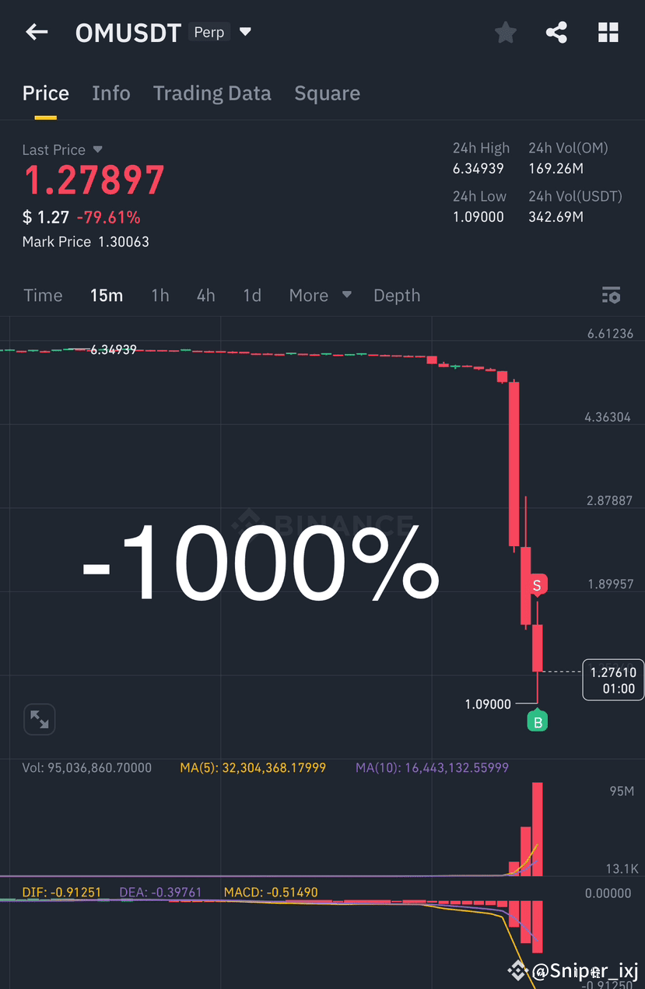Click the back arrow to exit OMUSDT
The image size is (645, 989).
coord(36,32)
